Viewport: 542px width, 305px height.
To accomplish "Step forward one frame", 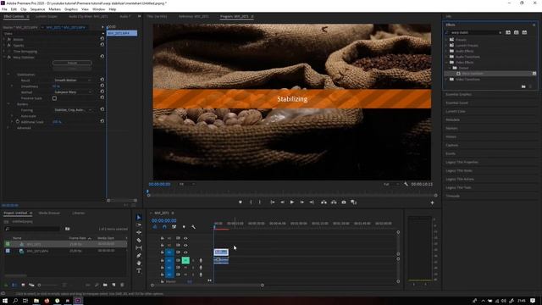I will 301,202.
